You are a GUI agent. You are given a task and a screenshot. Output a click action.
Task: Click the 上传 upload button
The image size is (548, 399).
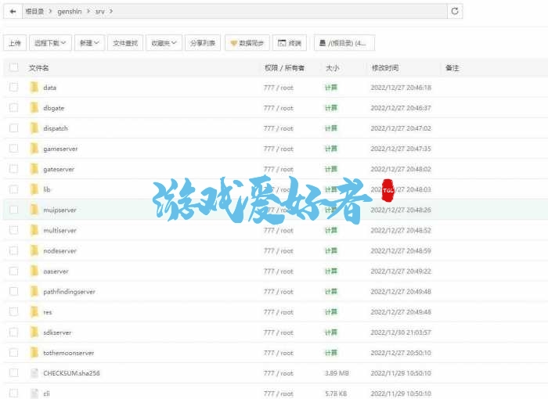15,43
